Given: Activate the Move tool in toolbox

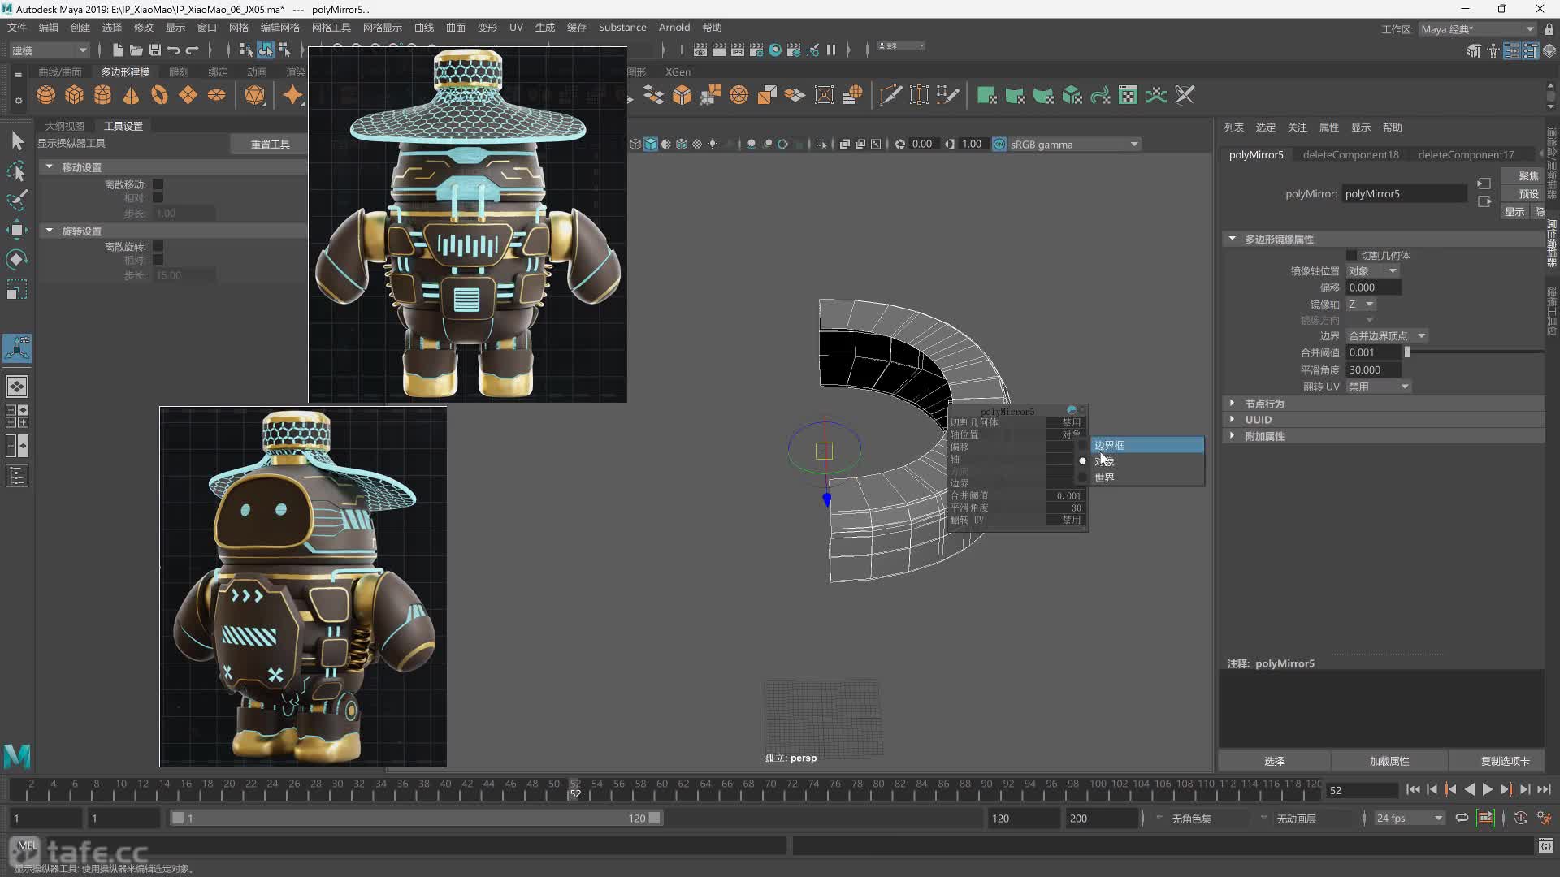Looking at the screenshot, I should coord(17,230).
